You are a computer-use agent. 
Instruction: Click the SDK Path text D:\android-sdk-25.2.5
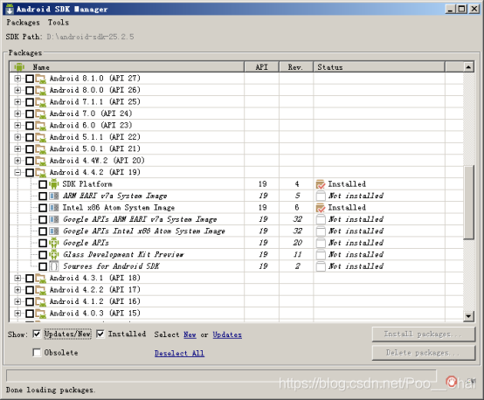pos(90,37)
